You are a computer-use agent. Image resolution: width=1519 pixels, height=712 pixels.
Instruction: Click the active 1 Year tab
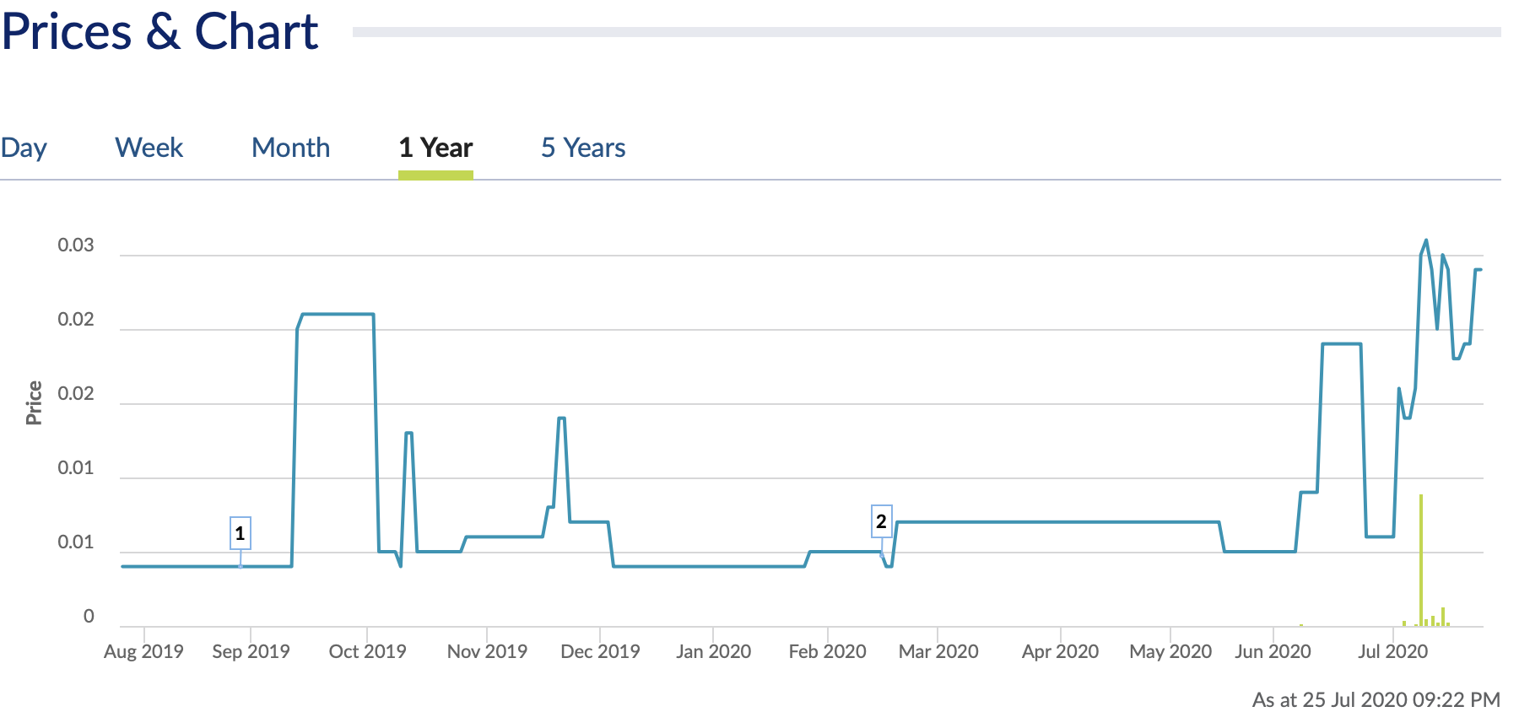(435, 148)
